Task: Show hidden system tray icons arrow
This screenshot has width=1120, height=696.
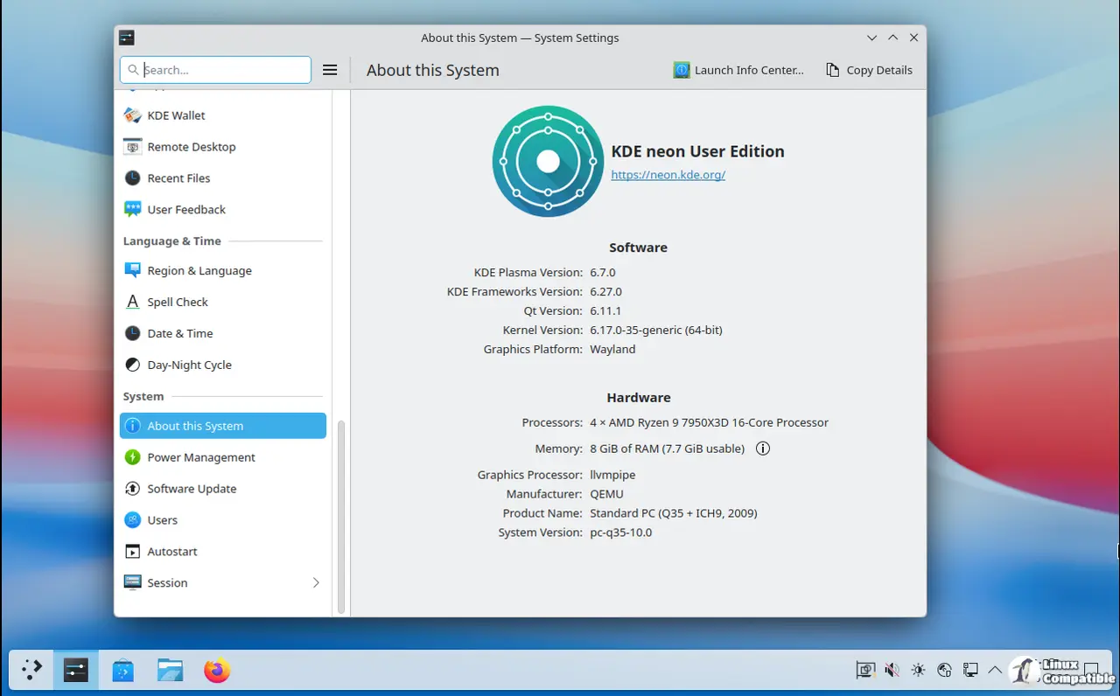Action: pos(995,671)
